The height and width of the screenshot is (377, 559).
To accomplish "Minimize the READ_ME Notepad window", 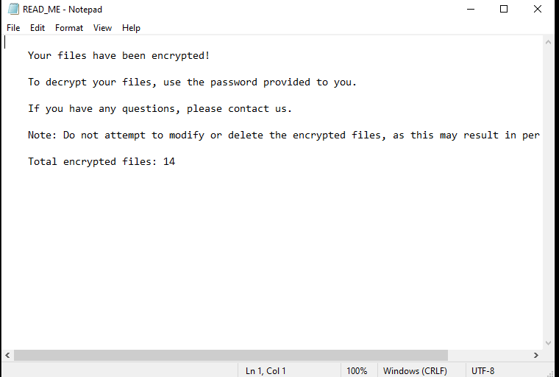I will click(471, 9).
